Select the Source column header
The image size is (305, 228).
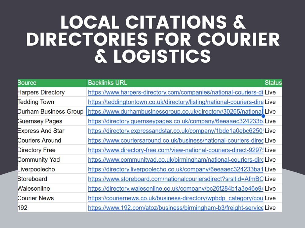[52, 83]
